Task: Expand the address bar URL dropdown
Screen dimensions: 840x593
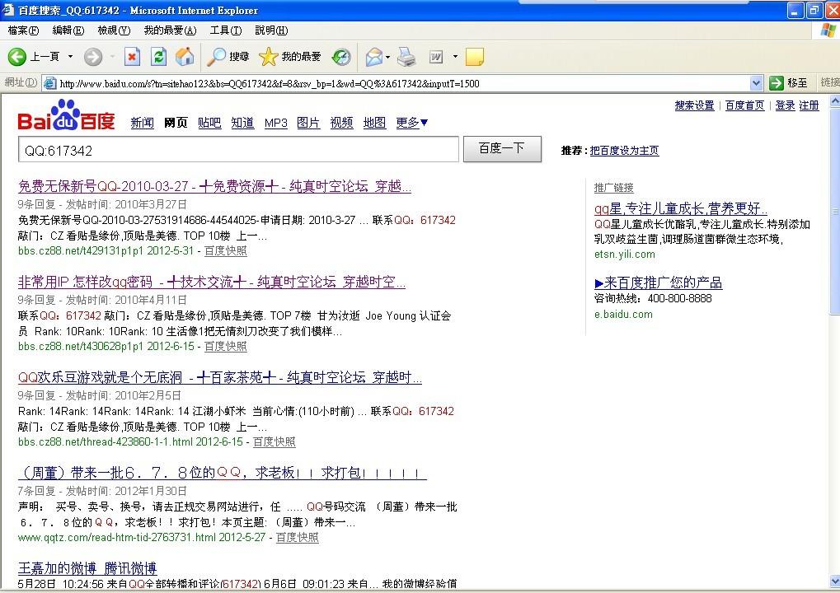Action: pos(756,83)
